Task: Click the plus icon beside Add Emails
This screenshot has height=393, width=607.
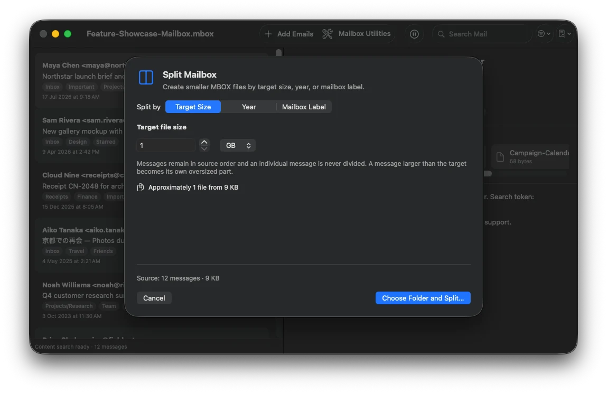Action: [x=268, y=34]
